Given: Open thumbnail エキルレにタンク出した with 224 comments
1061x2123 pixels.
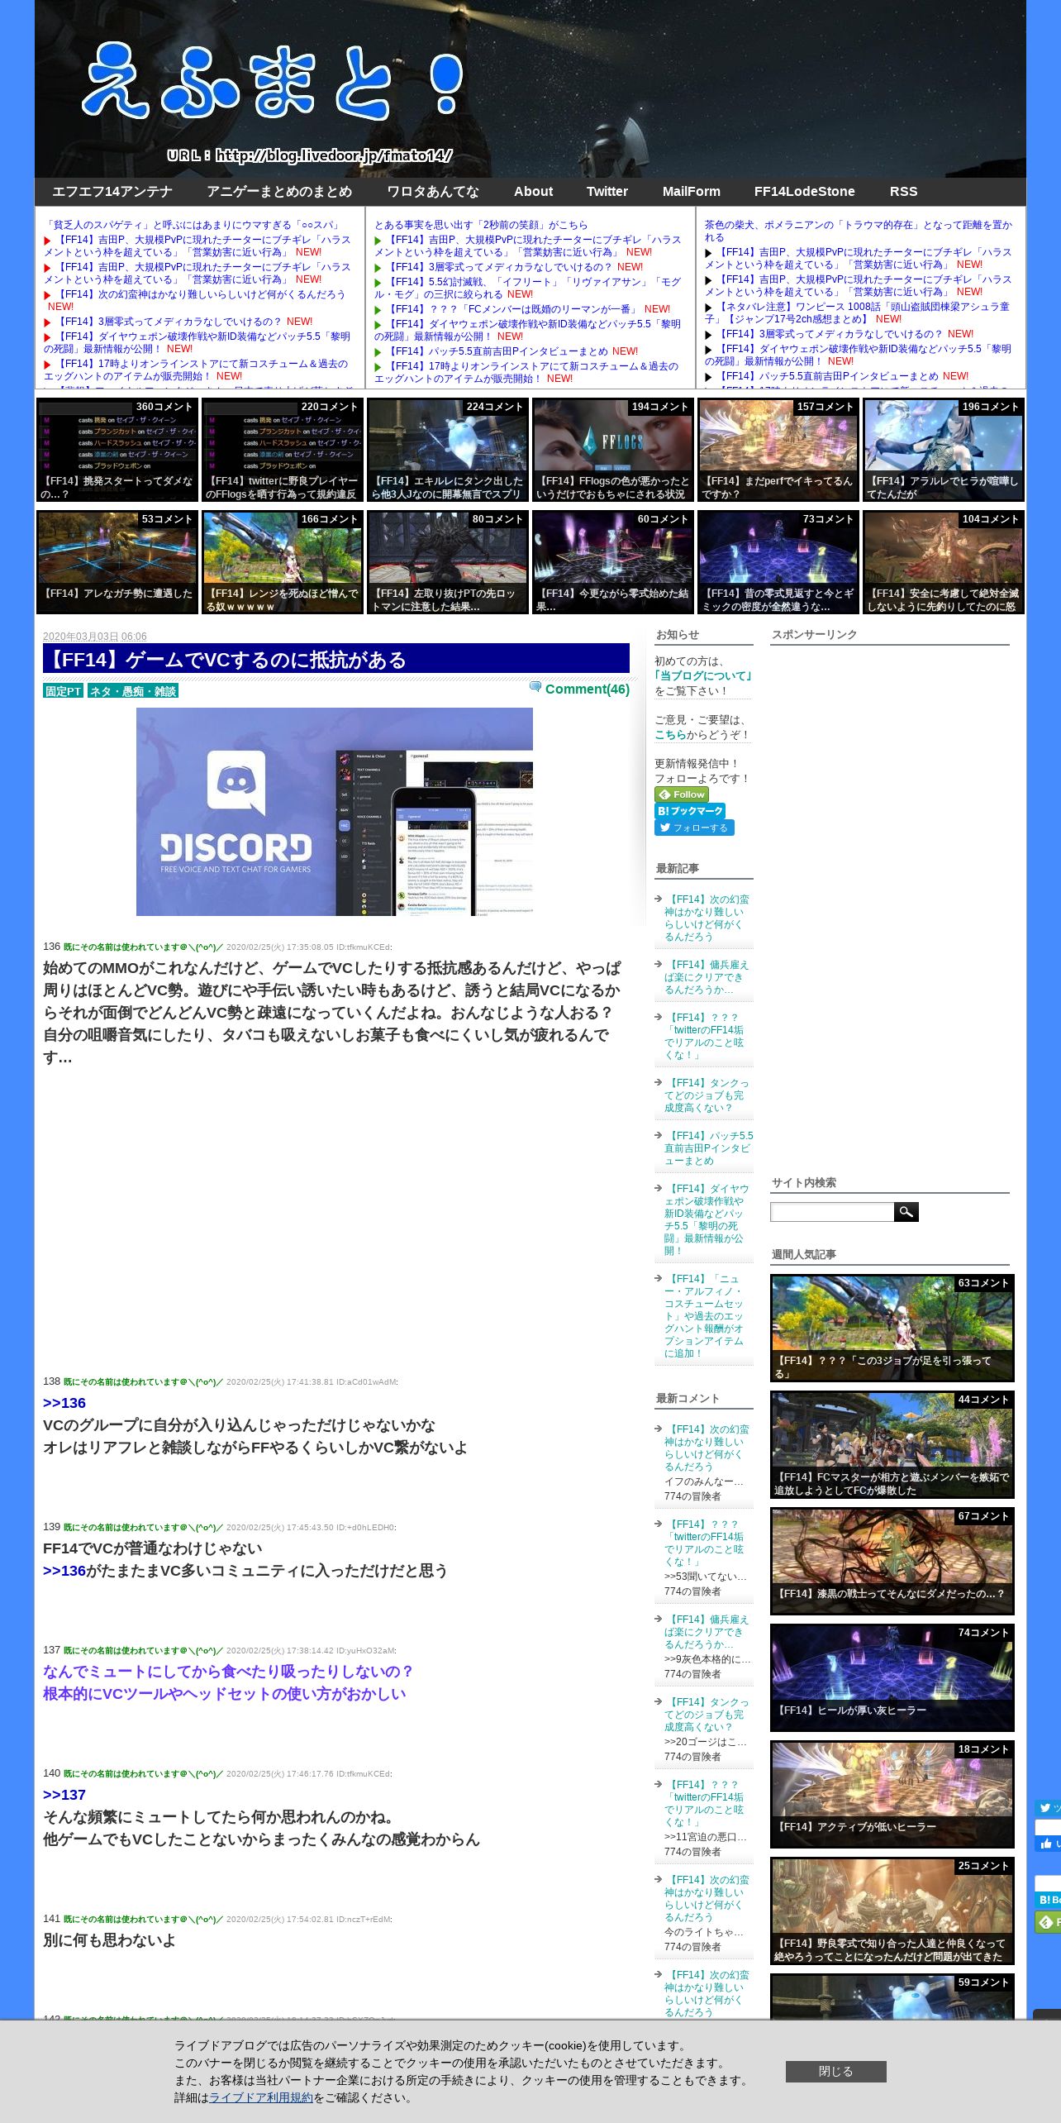Looking at the screenshot, I should tap(448, 450).
